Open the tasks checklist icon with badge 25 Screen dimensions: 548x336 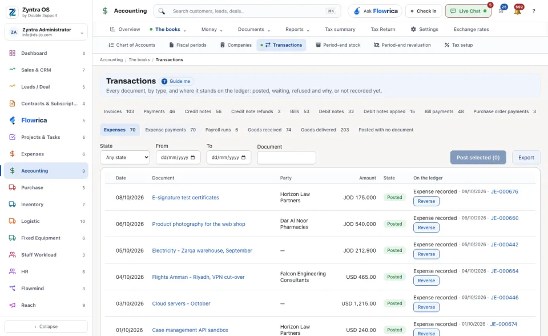coord(501,11)
